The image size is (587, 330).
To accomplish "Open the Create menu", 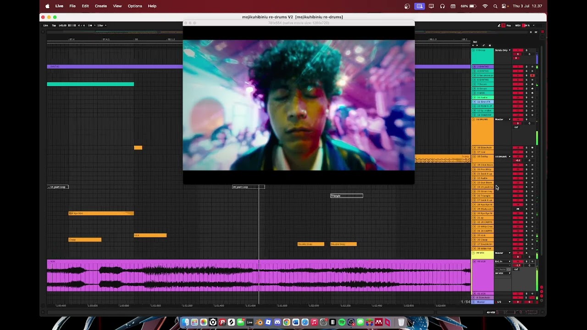I will tap(101, 6).
